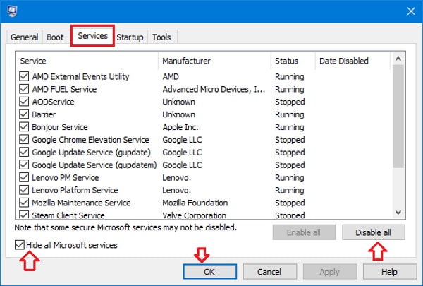Toggle the Steam Client Service checkbox
Screen dimensions: 423x286
tap(24, 215)
